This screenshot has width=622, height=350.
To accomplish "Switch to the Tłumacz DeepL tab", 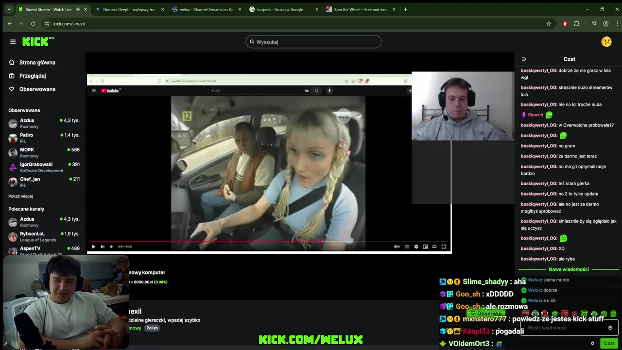I will pyautogui.click(x=129, y=9).
